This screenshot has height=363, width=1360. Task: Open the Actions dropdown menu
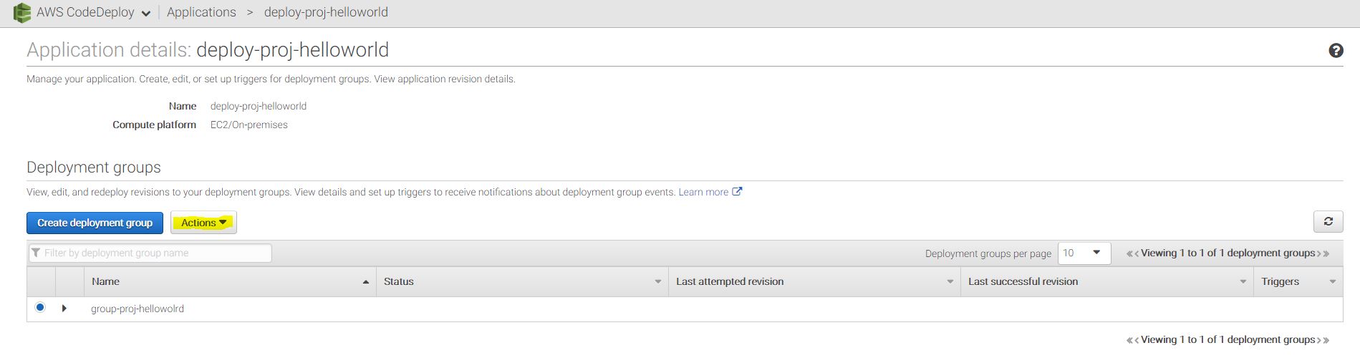203,223
